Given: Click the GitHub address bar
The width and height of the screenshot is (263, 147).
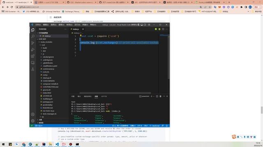Looking at the screenshot, I should 107,7.
